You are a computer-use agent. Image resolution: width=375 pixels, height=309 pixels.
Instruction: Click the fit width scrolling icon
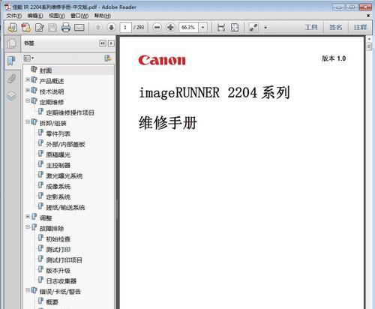(x=221, y=27)
